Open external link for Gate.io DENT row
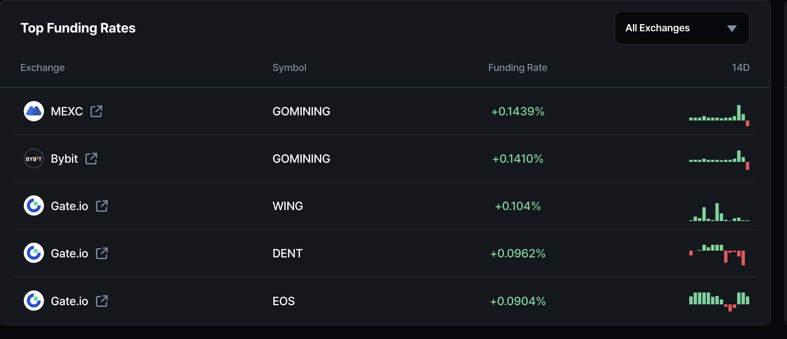Viewport: 787px width, 339px height. 102,253
